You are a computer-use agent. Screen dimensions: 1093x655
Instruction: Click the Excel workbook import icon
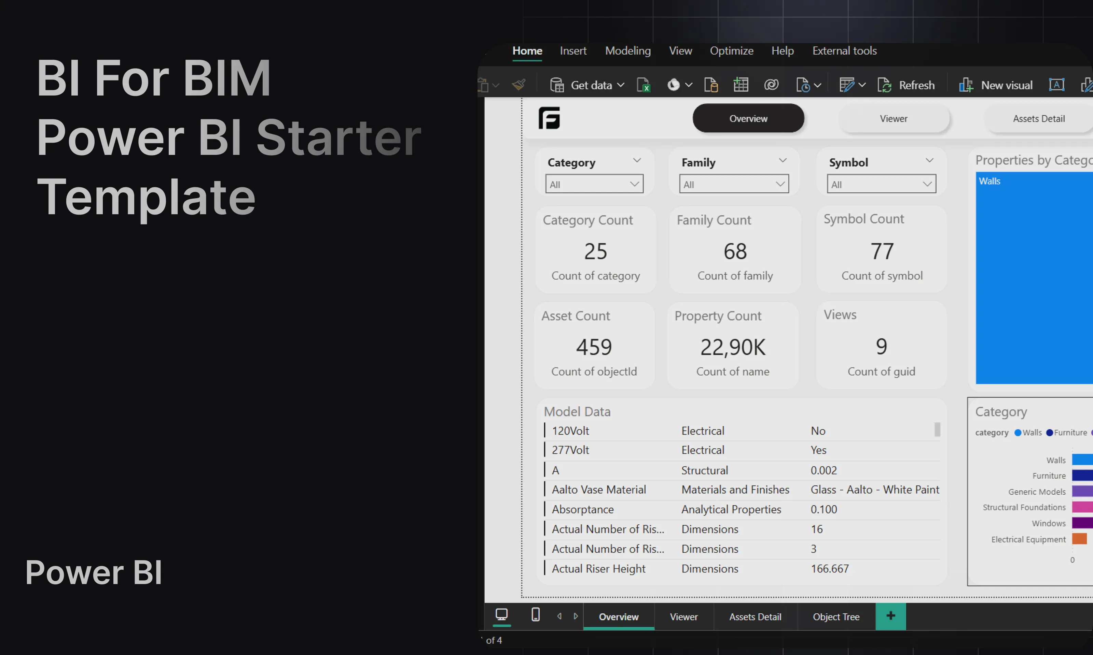pyautogui.click(x=643, y=85)
